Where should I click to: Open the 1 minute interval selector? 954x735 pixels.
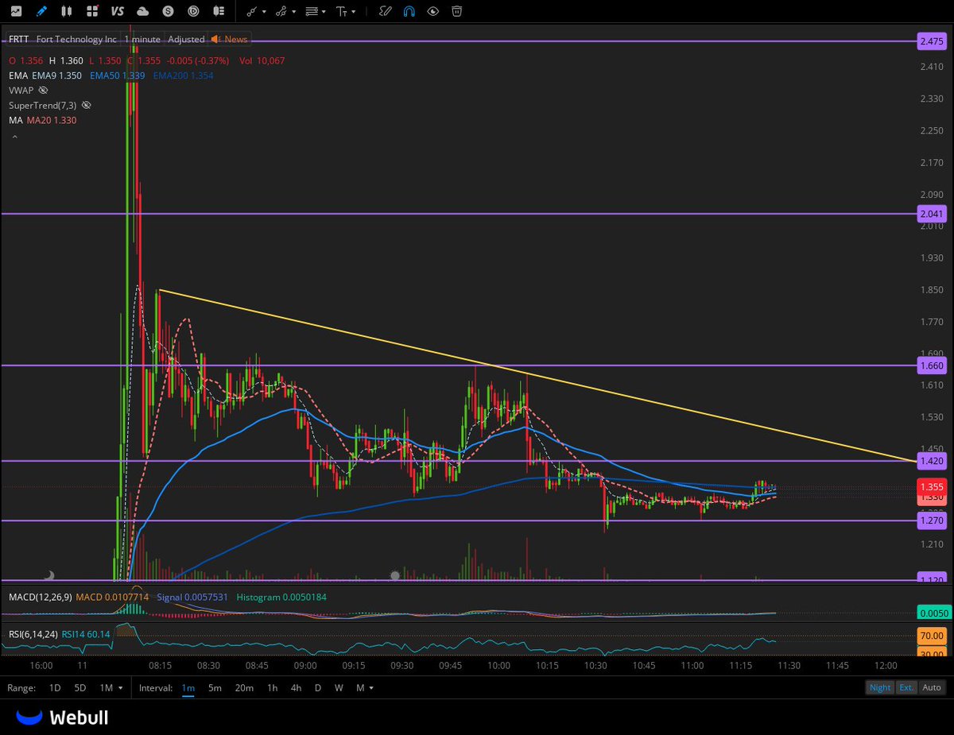tap(142, 39)
